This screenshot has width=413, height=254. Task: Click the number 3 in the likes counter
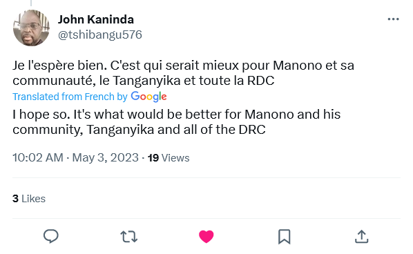(15, 199)
